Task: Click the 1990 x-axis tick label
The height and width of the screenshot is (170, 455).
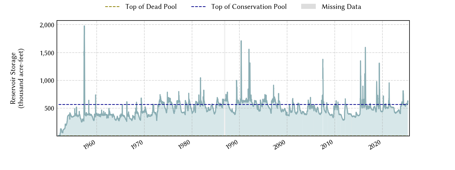Action: click(232, 145)
